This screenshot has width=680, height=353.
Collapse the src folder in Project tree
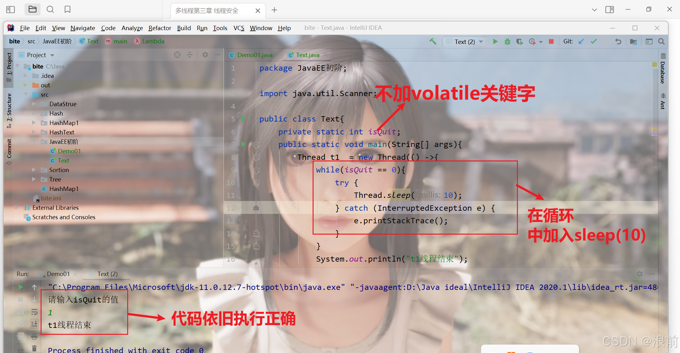pos(26,95)
